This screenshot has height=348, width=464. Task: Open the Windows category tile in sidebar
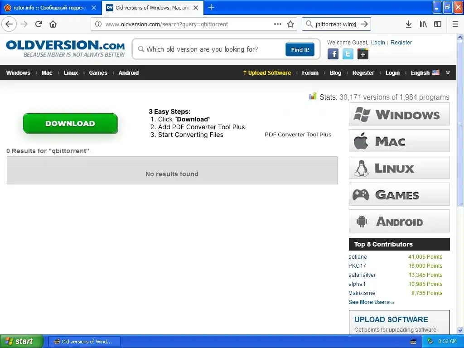[x=399, y=114]
